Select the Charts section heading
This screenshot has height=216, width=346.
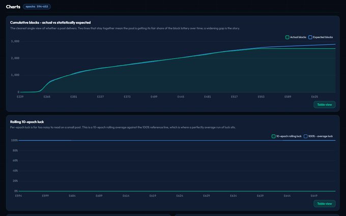point(13,7)
